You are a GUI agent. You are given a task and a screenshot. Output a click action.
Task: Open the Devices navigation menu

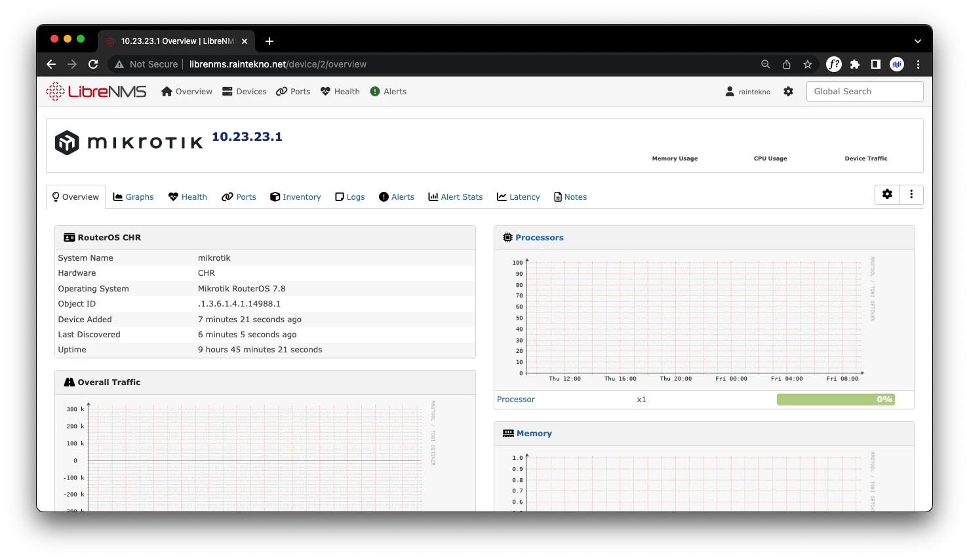point(245,92)
